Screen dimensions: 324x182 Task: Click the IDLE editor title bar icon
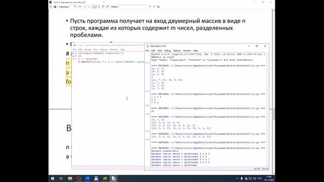(74, 45)
